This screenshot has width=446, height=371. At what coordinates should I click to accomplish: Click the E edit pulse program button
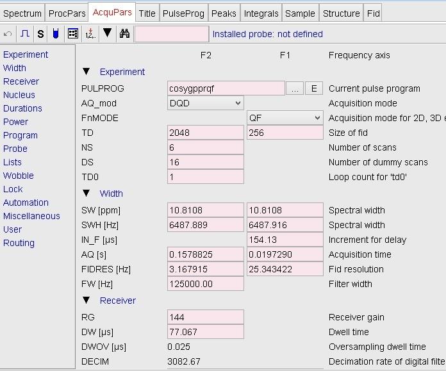(x=314, y=88)
